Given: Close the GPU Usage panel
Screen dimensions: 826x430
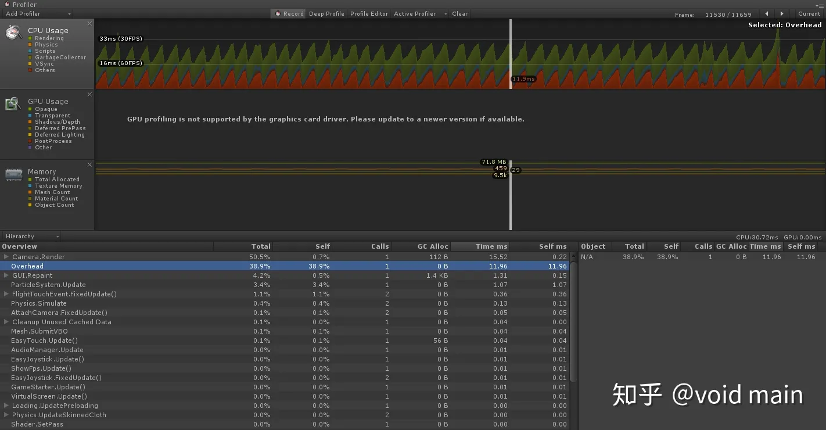Looking at the screenshot, I should (89, 94).
